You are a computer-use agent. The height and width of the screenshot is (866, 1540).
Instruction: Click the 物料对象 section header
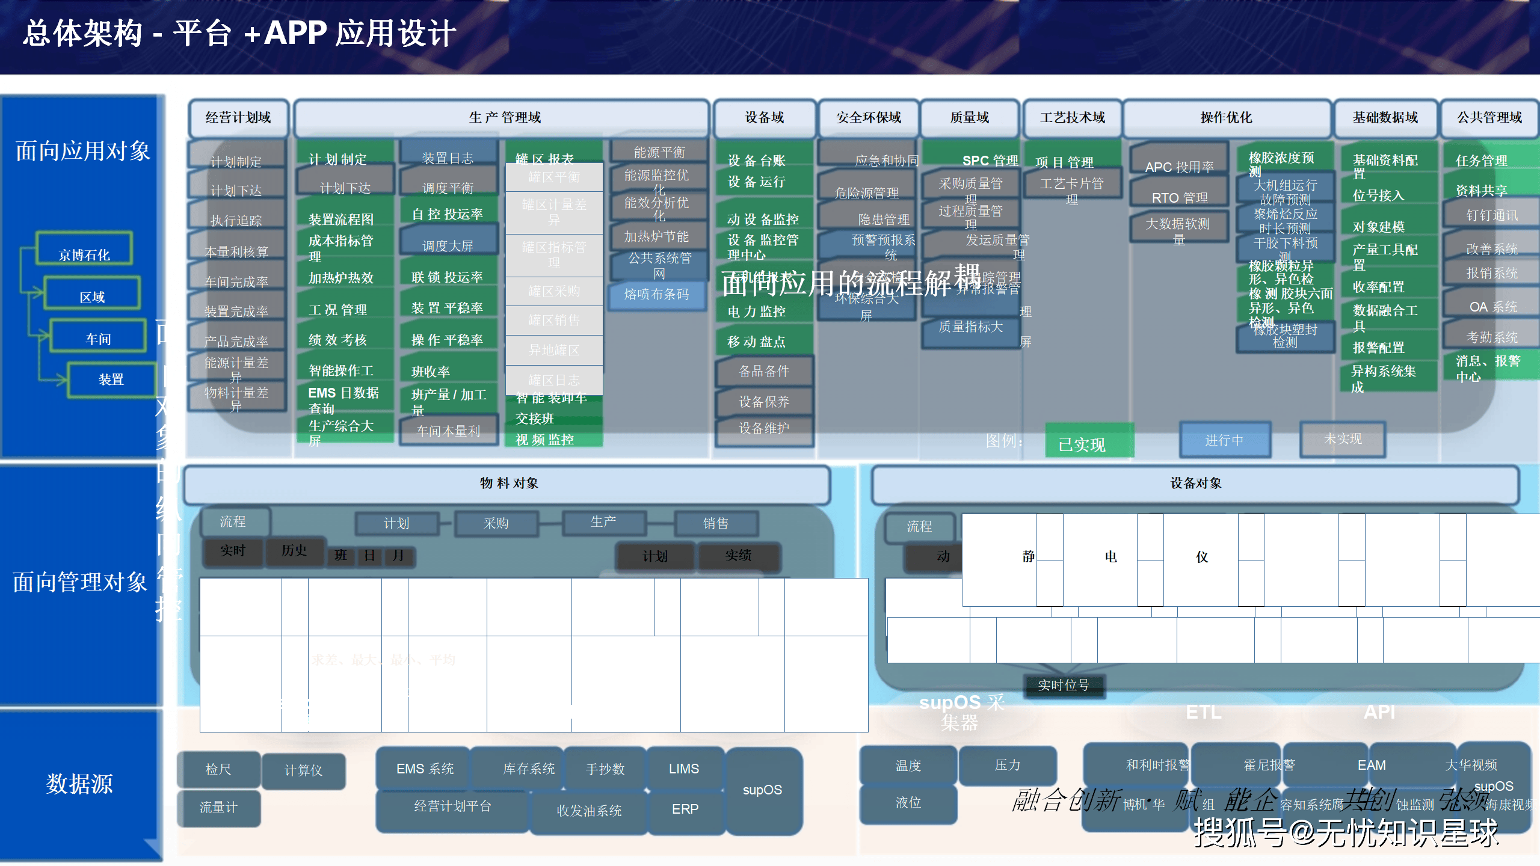click(508, 484)
